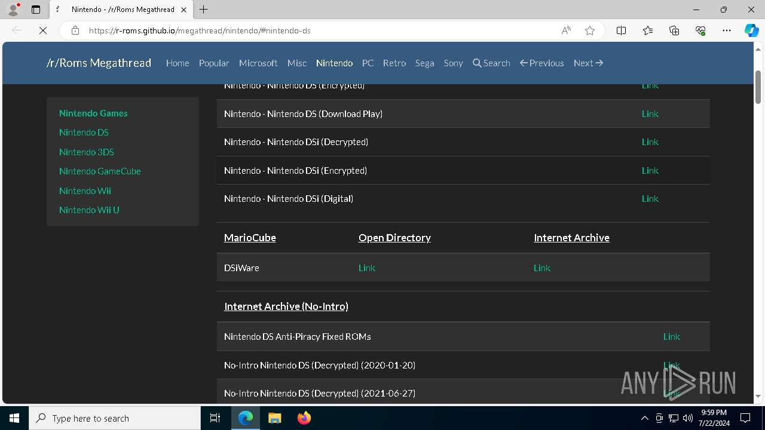Open Link for Anti-Piracy Fixed ROMs
The height and width of the screenshot is (430, 765).
click(x=672, y=336)
